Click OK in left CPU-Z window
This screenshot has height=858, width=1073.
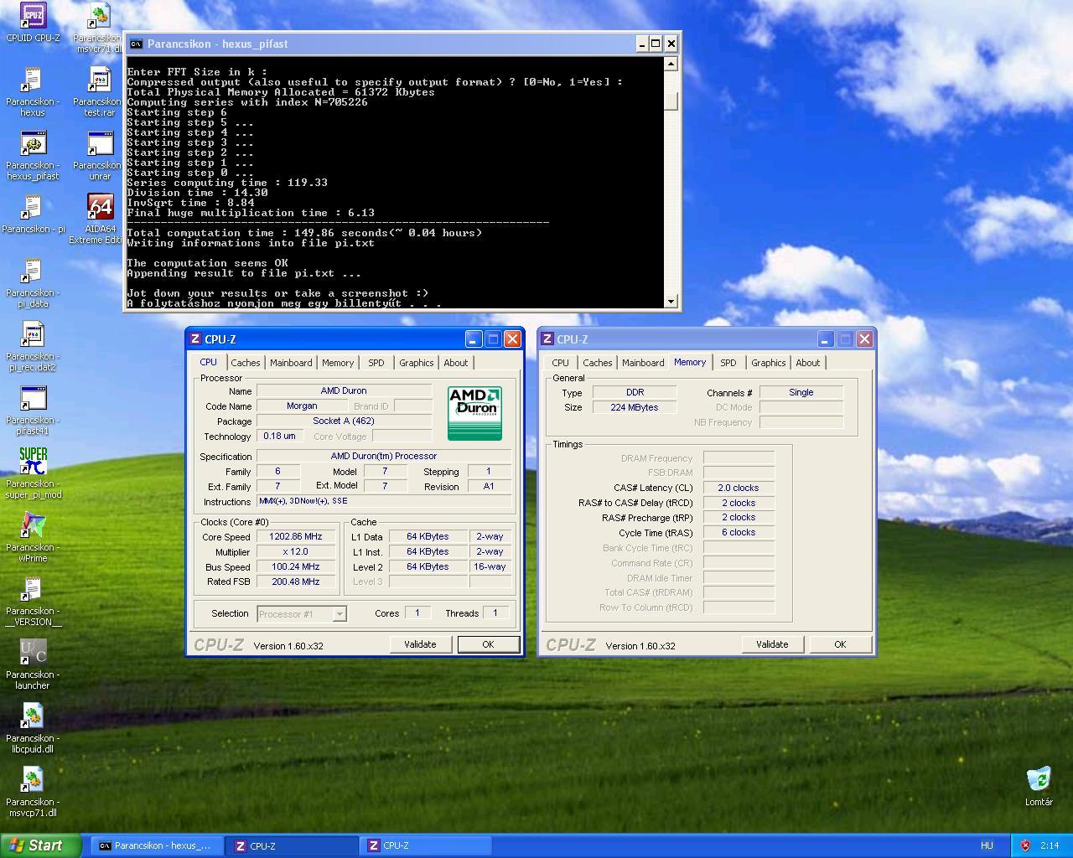tap(488, 644)
